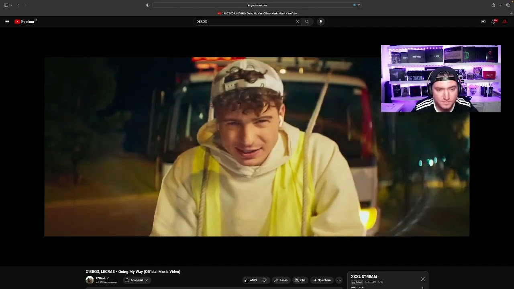This screenshot has height=289, width=514.
Task: Expand the Abonniert subscription dropdown
Action: click(137, 280)
